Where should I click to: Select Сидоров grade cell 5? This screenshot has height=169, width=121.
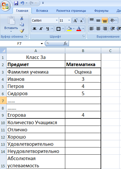point(83,93)
